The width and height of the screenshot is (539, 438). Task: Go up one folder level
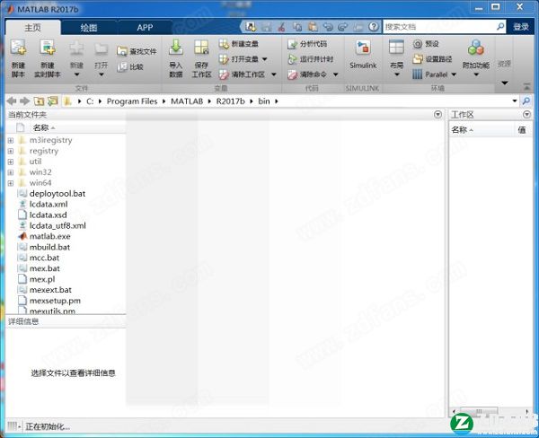coord(39,101)
